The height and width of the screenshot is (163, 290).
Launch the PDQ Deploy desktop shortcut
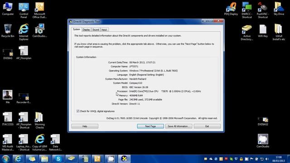click(231, 9)
